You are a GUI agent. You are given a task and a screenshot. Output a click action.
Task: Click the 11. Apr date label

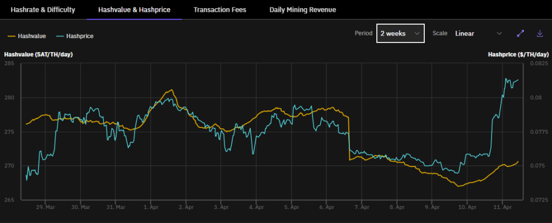click(x=502, y=206)
